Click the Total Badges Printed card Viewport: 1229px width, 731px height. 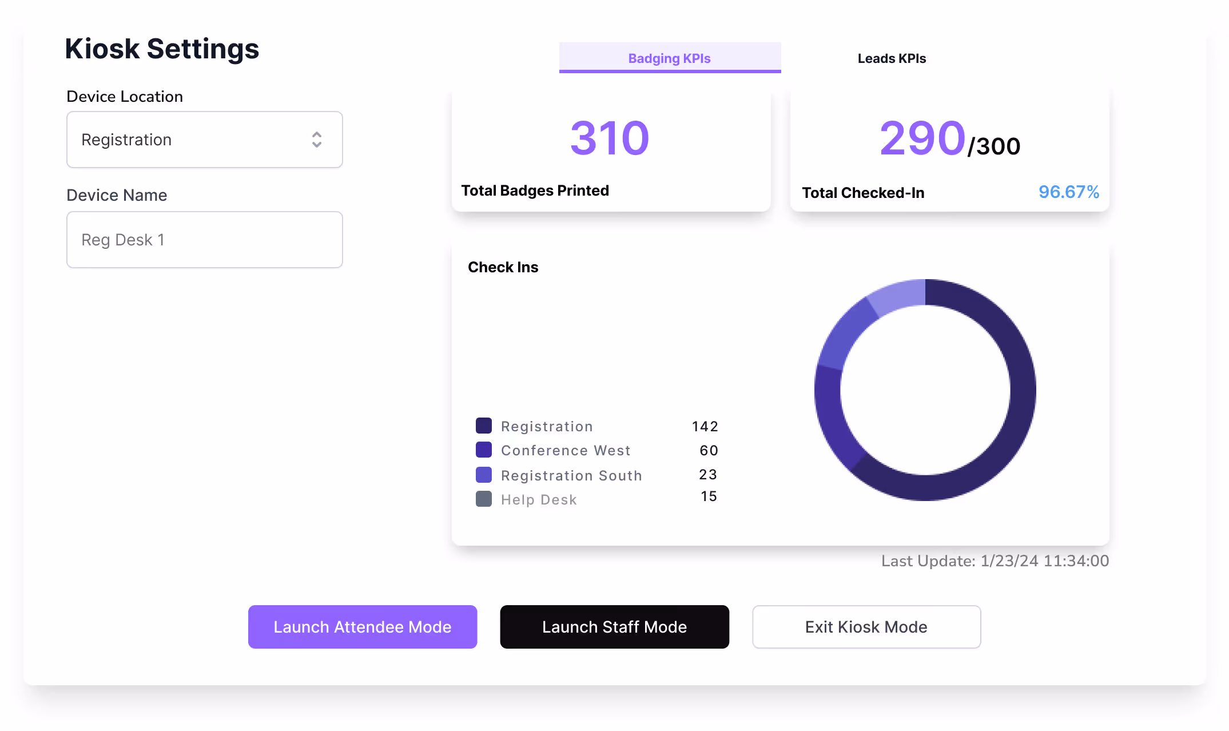pos(611,152)
